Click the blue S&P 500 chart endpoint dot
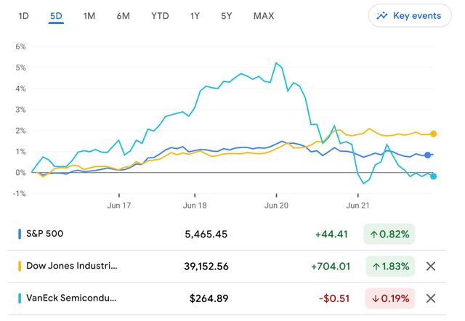Screen dimensions: 465x321 428,155
